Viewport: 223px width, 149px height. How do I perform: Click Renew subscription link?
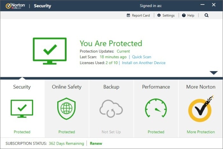tap(96, 144)
